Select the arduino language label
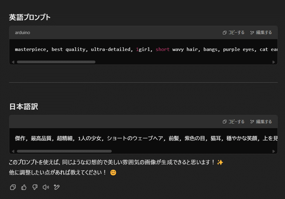The width and height of the screenshot is (285, 199). point(22,32)
